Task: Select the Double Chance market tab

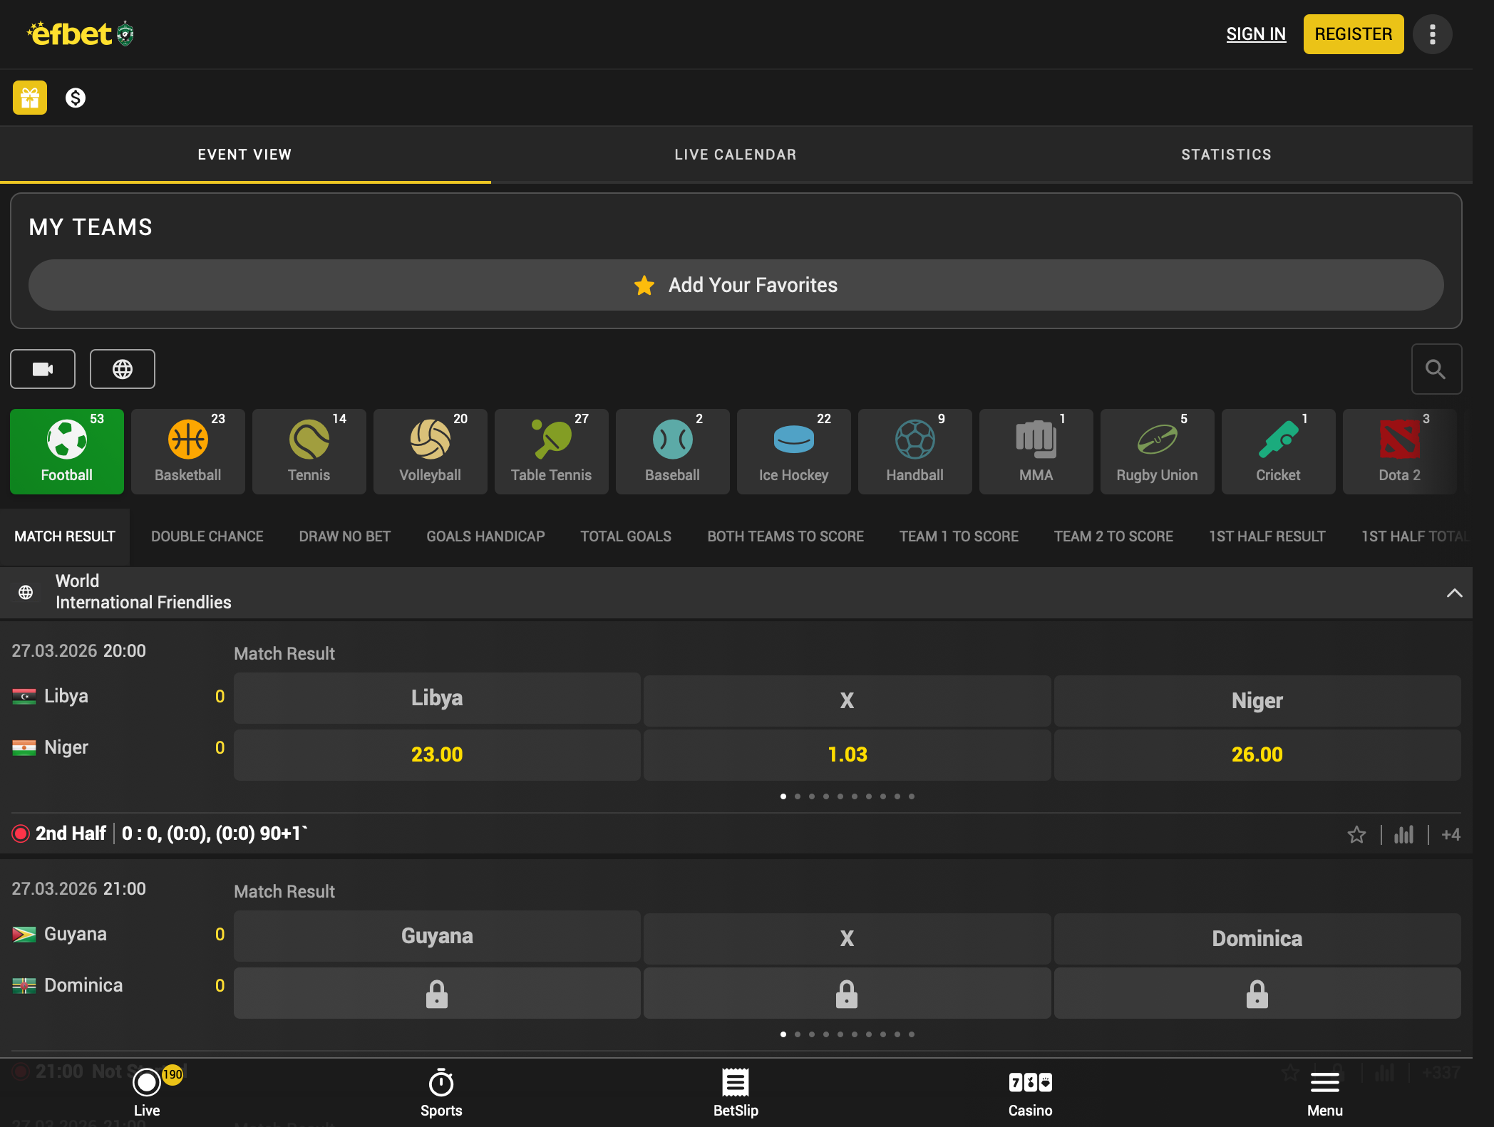Action: pos(207,536)
